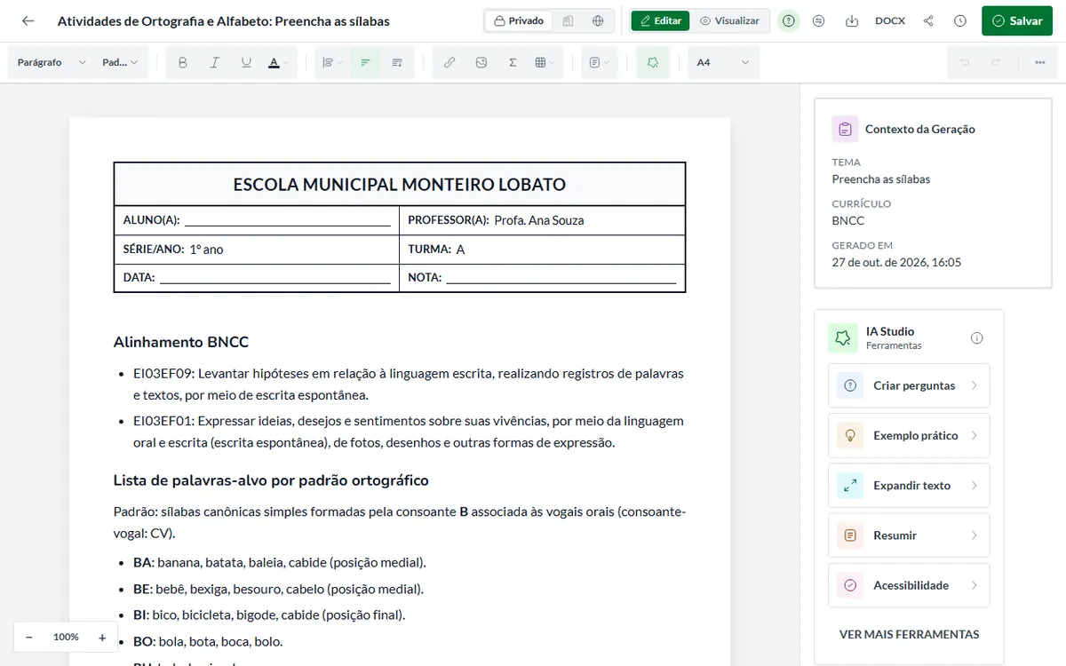Click the undo arrow

pos(964,62)
